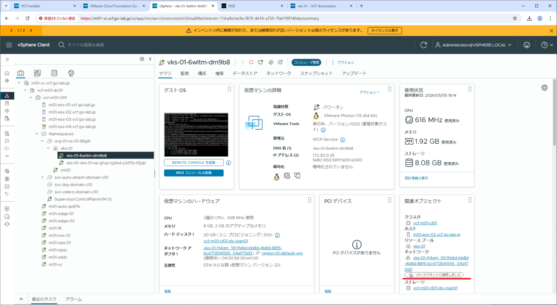The width and height of the screenshot is (557, 305).
Task: Open the アクション menu next to コンシューマ管理
Action: coord(343,62)
